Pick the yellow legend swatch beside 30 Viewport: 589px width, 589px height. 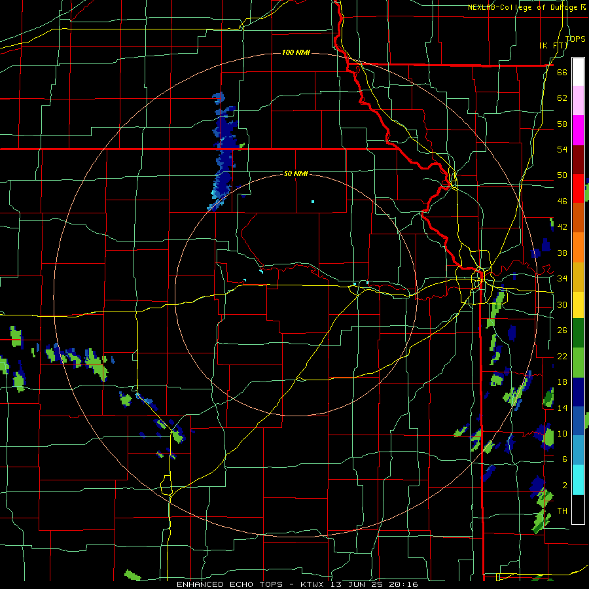578,305
